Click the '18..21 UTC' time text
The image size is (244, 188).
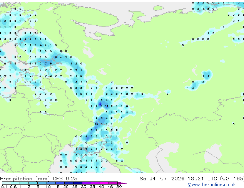pyautogui.click(x=202, y=179)
